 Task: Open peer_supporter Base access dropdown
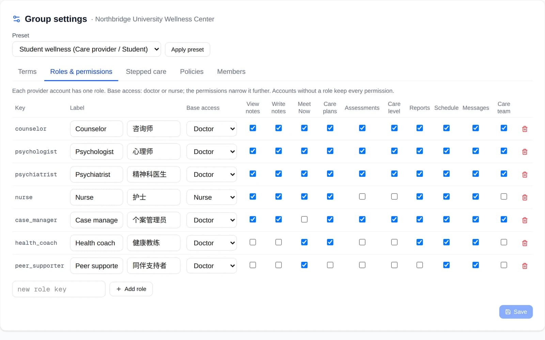coord(212,266)
